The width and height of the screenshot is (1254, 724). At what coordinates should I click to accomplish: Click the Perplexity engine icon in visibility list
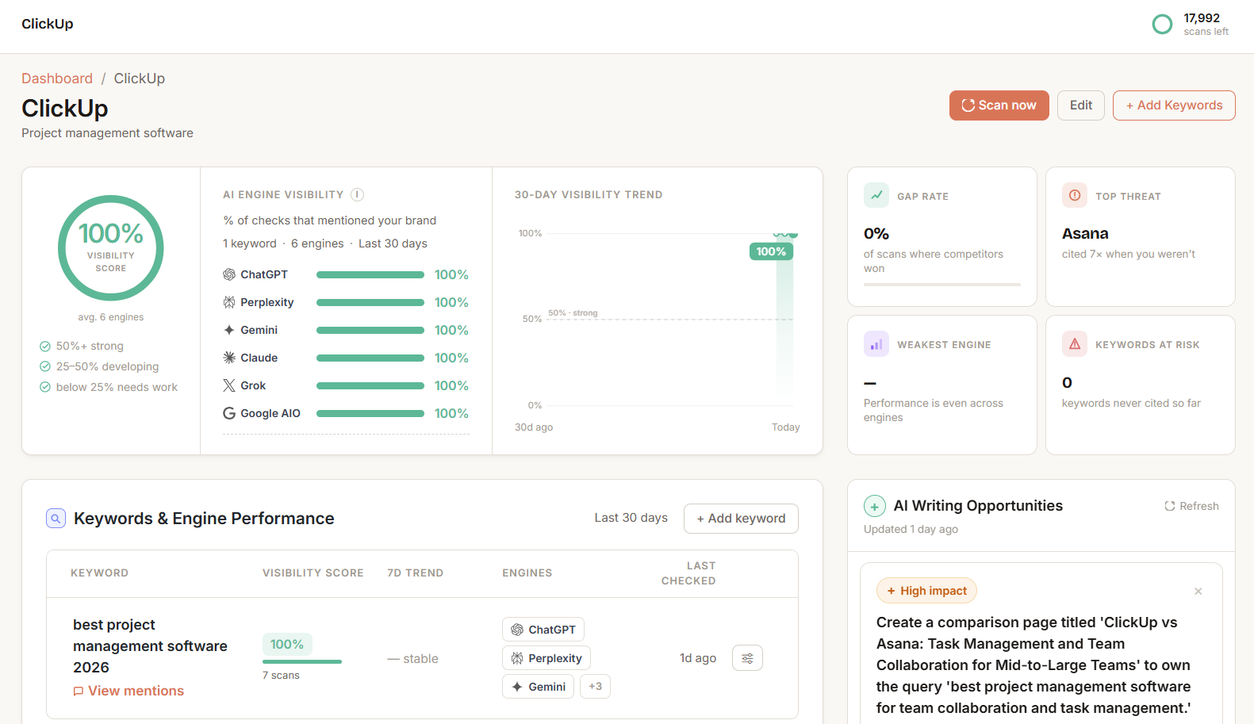[x=229, y=302]
